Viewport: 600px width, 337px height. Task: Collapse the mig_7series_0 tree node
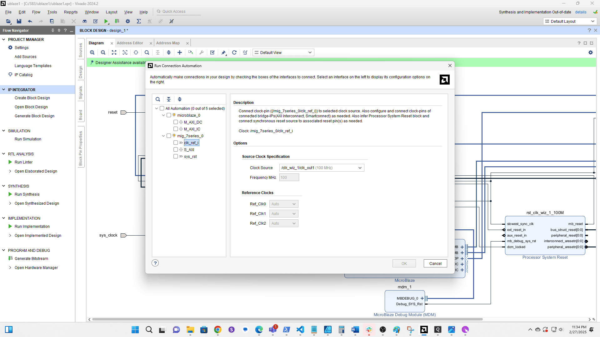pyautogui.click(x=163, y=136)
